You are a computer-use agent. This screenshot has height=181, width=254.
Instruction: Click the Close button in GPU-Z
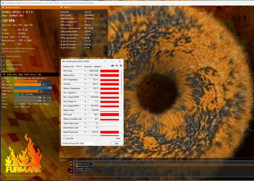tap(117, 143)
